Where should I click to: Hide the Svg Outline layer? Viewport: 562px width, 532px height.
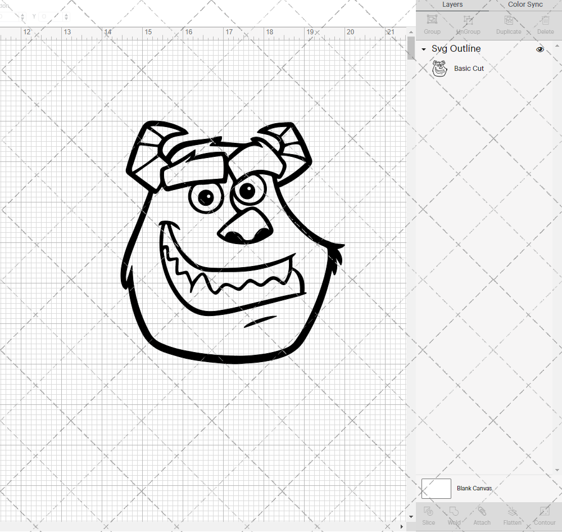[540, 49]
